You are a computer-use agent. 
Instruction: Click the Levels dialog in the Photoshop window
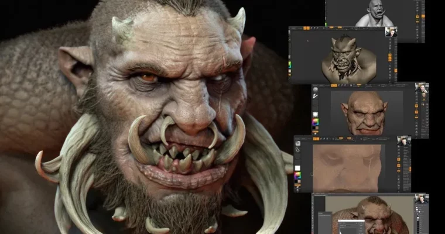(351, 226)
